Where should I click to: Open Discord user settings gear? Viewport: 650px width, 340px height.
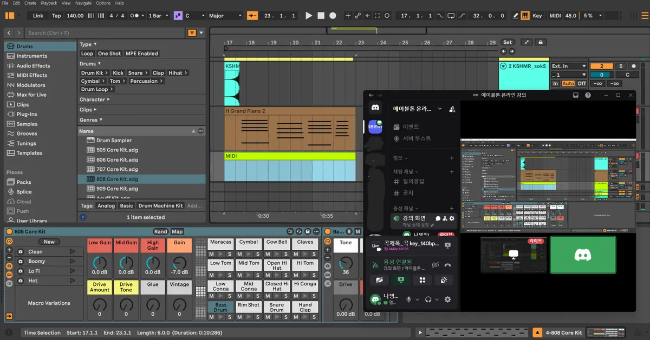447,299
